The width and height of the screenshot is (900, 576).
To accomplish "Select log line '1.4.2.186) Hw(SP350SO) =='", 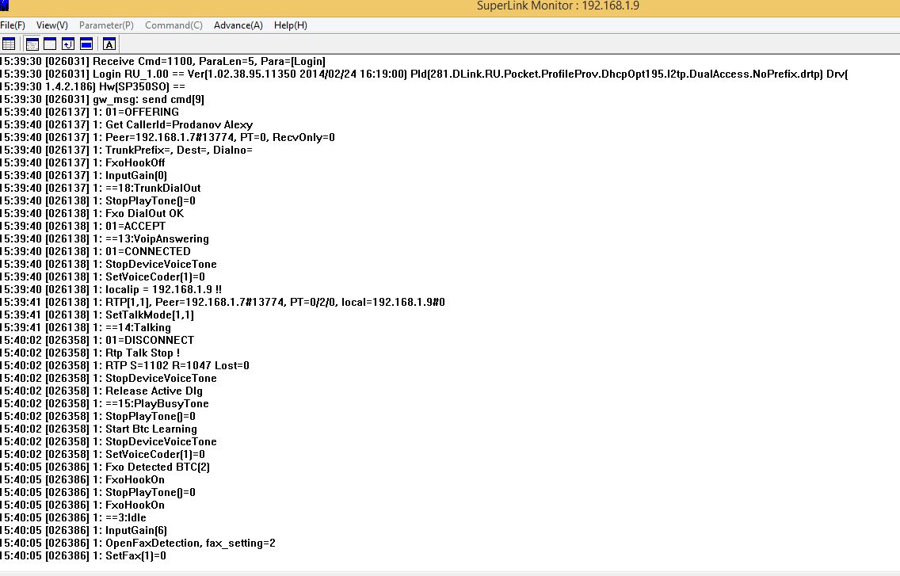I will coord(93,86).
